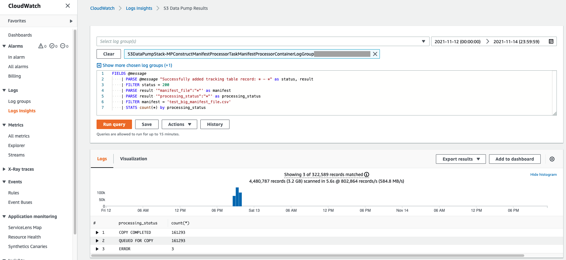Open the Actions dropdown menu
Screen dimensions: 566x260
tap(179, 124)
